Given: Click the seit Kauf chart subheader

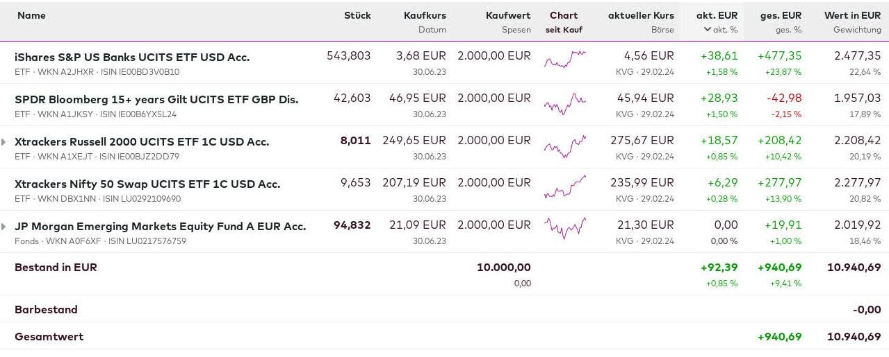Looking at the screenshot, I should pos(564,30).
